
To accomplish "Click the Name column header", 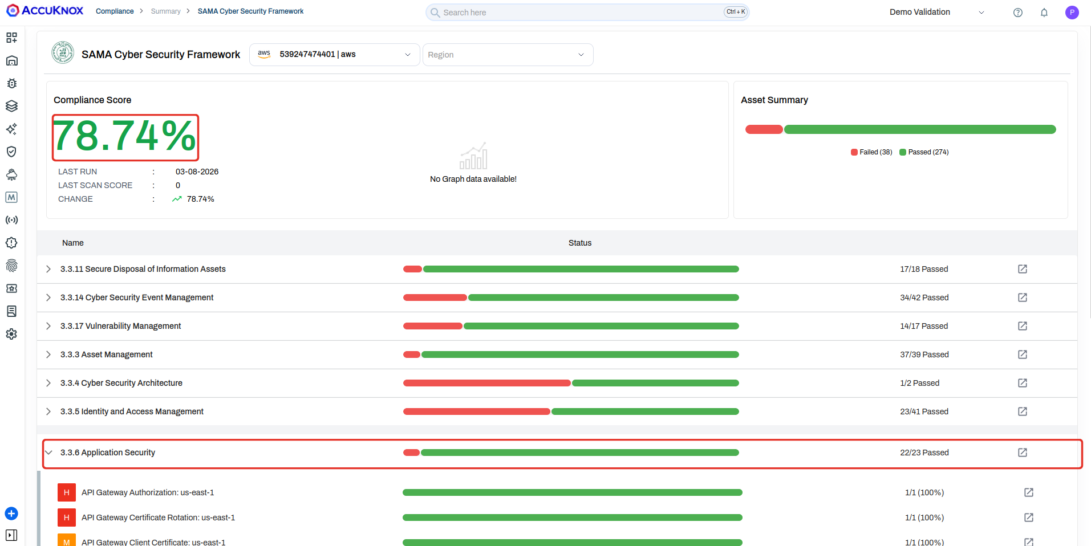I will click(x=73, y=243).
